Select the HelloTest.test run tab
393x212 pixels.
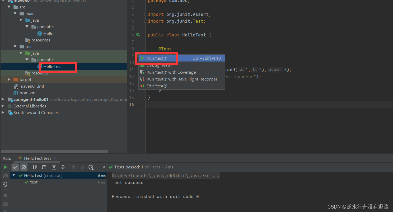37,158
